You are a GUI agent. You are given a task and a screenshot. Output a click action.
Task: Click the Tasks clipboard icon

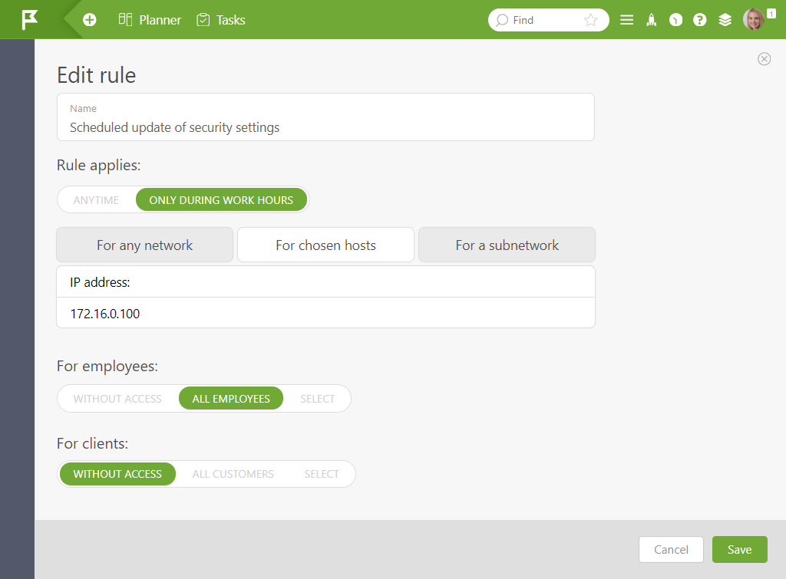tap(203, 19)
